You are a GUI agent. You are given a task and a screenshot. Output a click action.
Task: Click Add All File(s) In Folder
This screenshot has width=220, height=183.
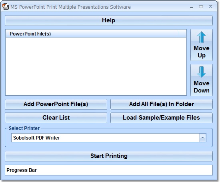(162, 104)
